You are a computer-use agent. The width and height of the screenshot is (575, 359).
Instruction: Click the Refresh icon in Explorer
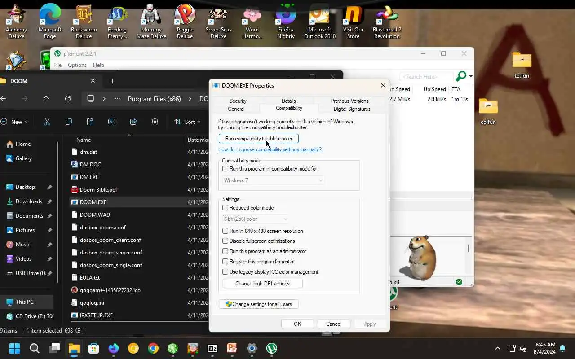[x=68, y=99]
